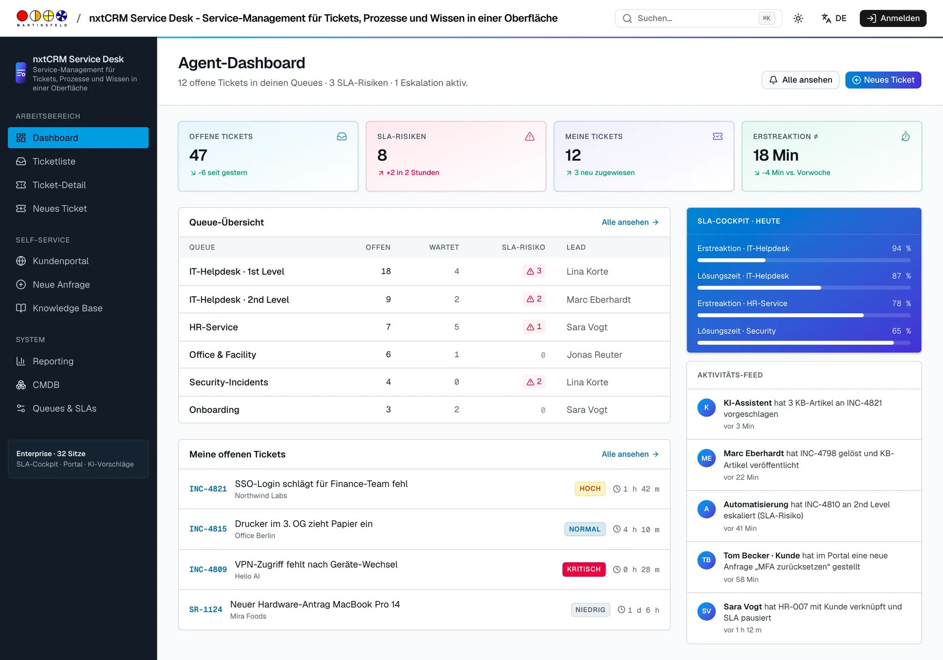Click the Alle ansehen bell button
The image size is (943, 660).
pos(800,80)
